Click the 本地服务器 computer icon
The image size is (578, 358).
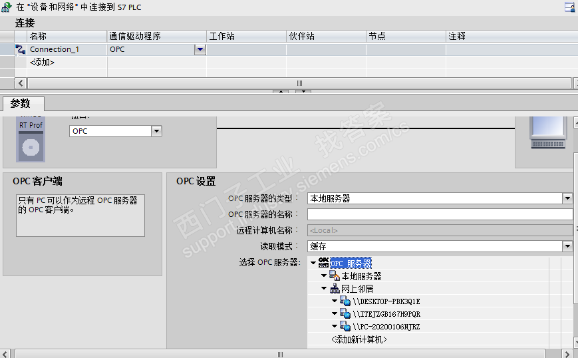coord(335,275)
